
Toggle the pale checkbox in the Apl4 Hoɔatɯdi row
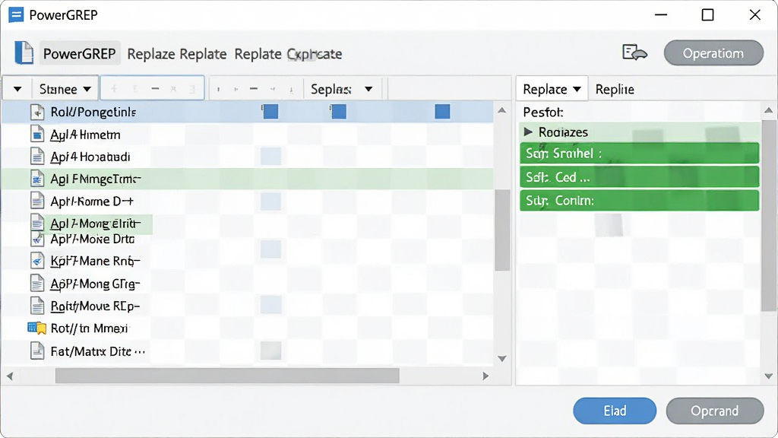(271, 156)
